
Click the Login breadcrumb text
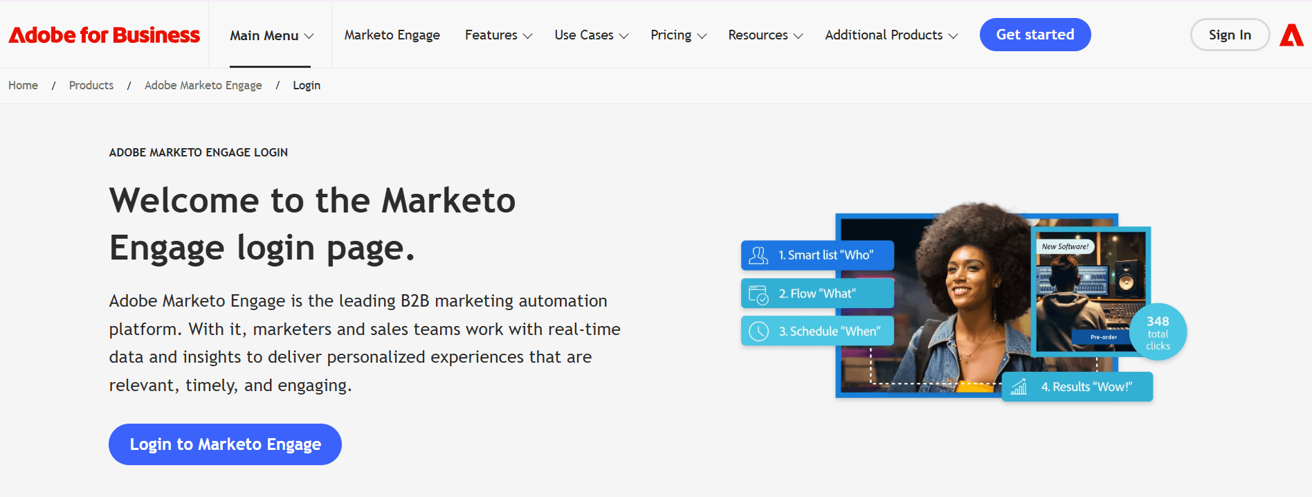pos(307,85)
